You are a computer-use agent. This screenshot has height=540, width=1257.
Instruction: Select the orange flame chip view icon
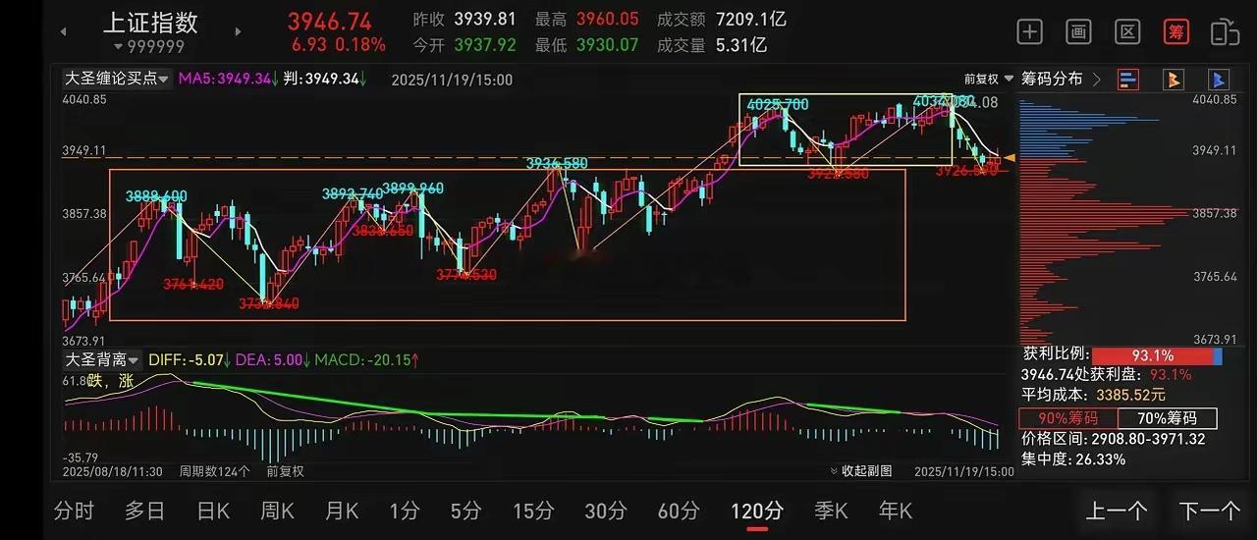click(x=1173, y=80)
